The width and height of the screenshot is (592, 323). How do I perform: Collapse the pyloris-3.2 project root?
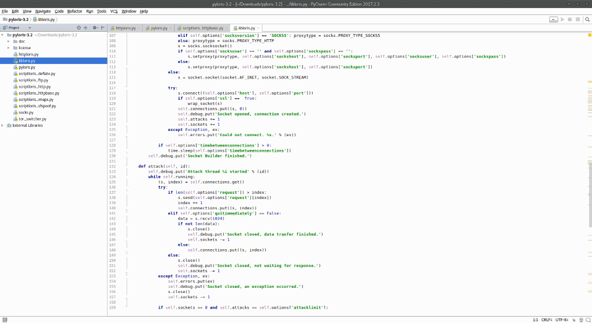click(3, 35)
